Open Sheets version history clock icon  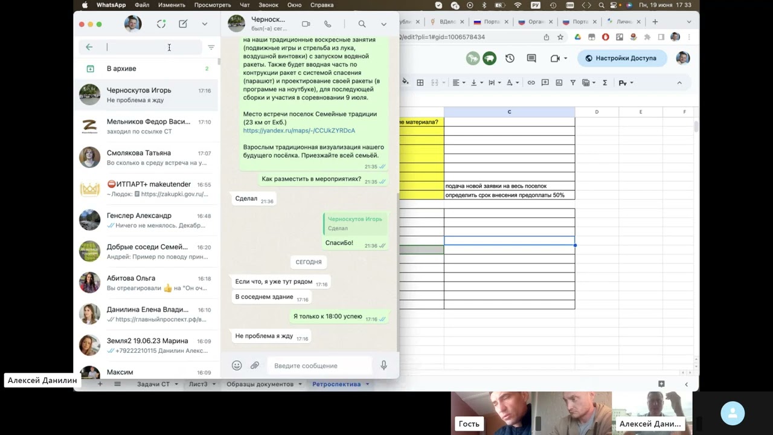[510, 59]
